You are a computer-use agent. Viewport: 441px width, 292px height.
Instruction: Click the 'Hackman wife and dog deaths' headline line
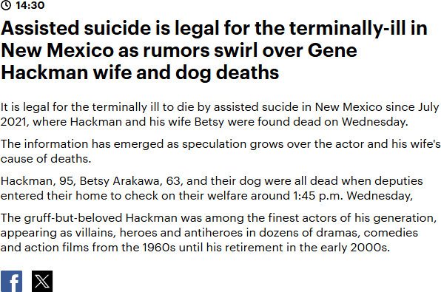140,72
